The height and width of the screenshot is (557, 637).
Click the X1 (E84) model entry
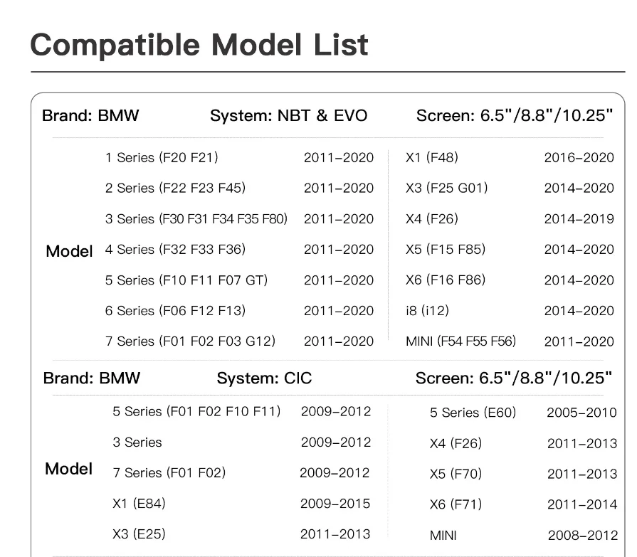click(x=139, y=504)
